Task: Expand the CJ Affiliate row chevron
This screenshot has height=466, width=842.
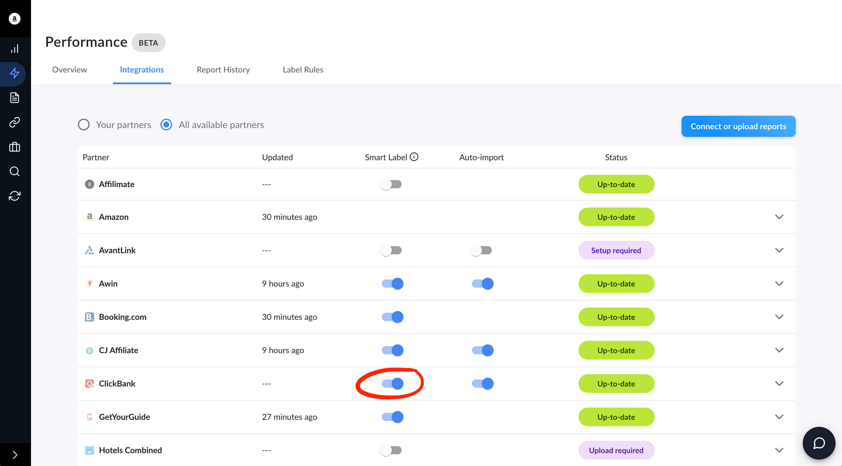Action: click(779, 350)
